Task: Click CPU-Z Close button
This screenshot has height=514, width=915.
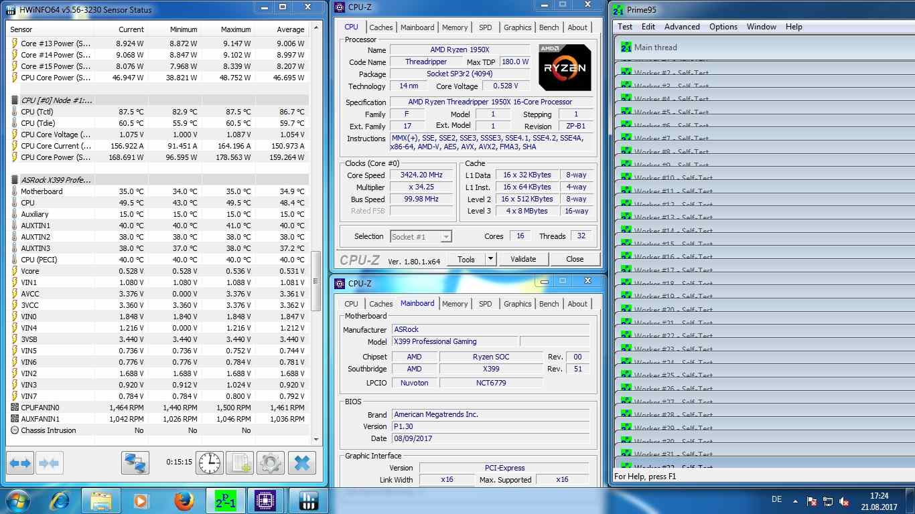Action: tap(575, 259)
